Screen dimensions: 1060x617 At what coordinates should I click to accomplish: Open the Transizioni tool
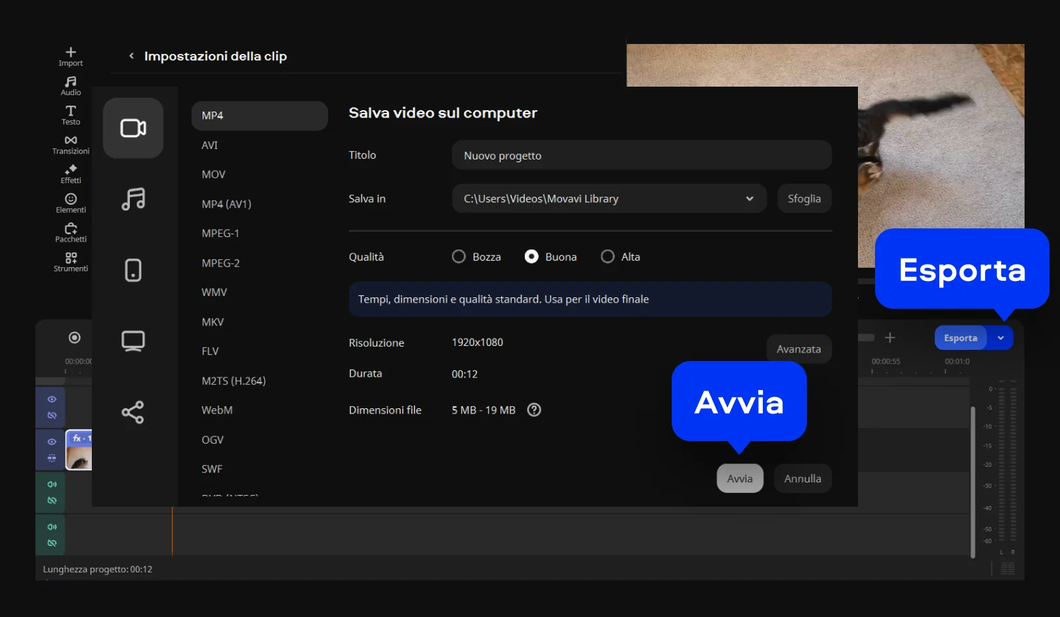71,145
